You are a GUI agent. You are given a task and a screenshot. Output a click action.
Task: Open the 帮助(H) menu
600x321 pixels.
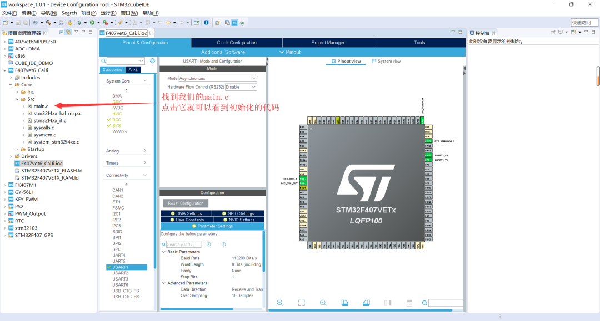pos(151,13)
